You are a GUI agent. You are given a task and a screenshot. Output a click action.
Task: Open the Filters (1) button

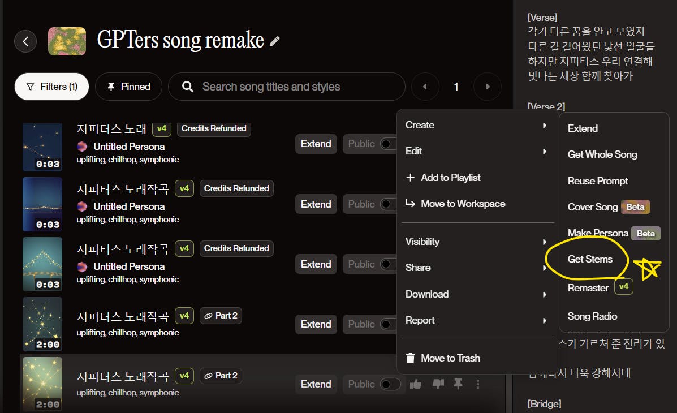pyautogui.click(x=52, y=87)
